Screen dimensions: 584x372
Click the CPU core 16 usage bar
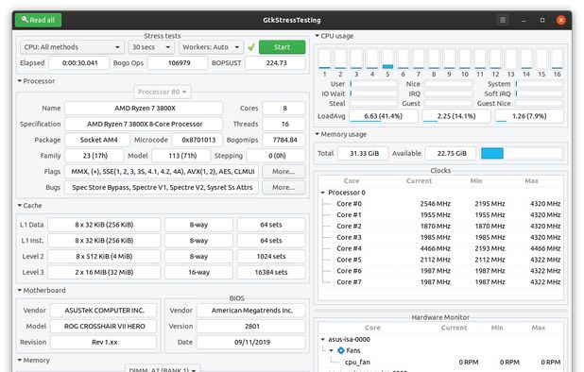pos(558,59)
